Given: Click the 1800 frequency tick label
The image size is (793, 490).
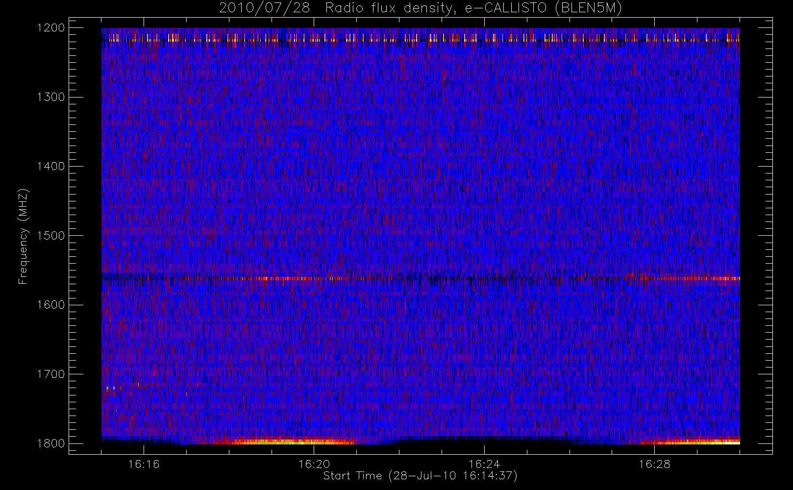Looking at the screenshot, I should pyautogui.click(x=51, y=443).
